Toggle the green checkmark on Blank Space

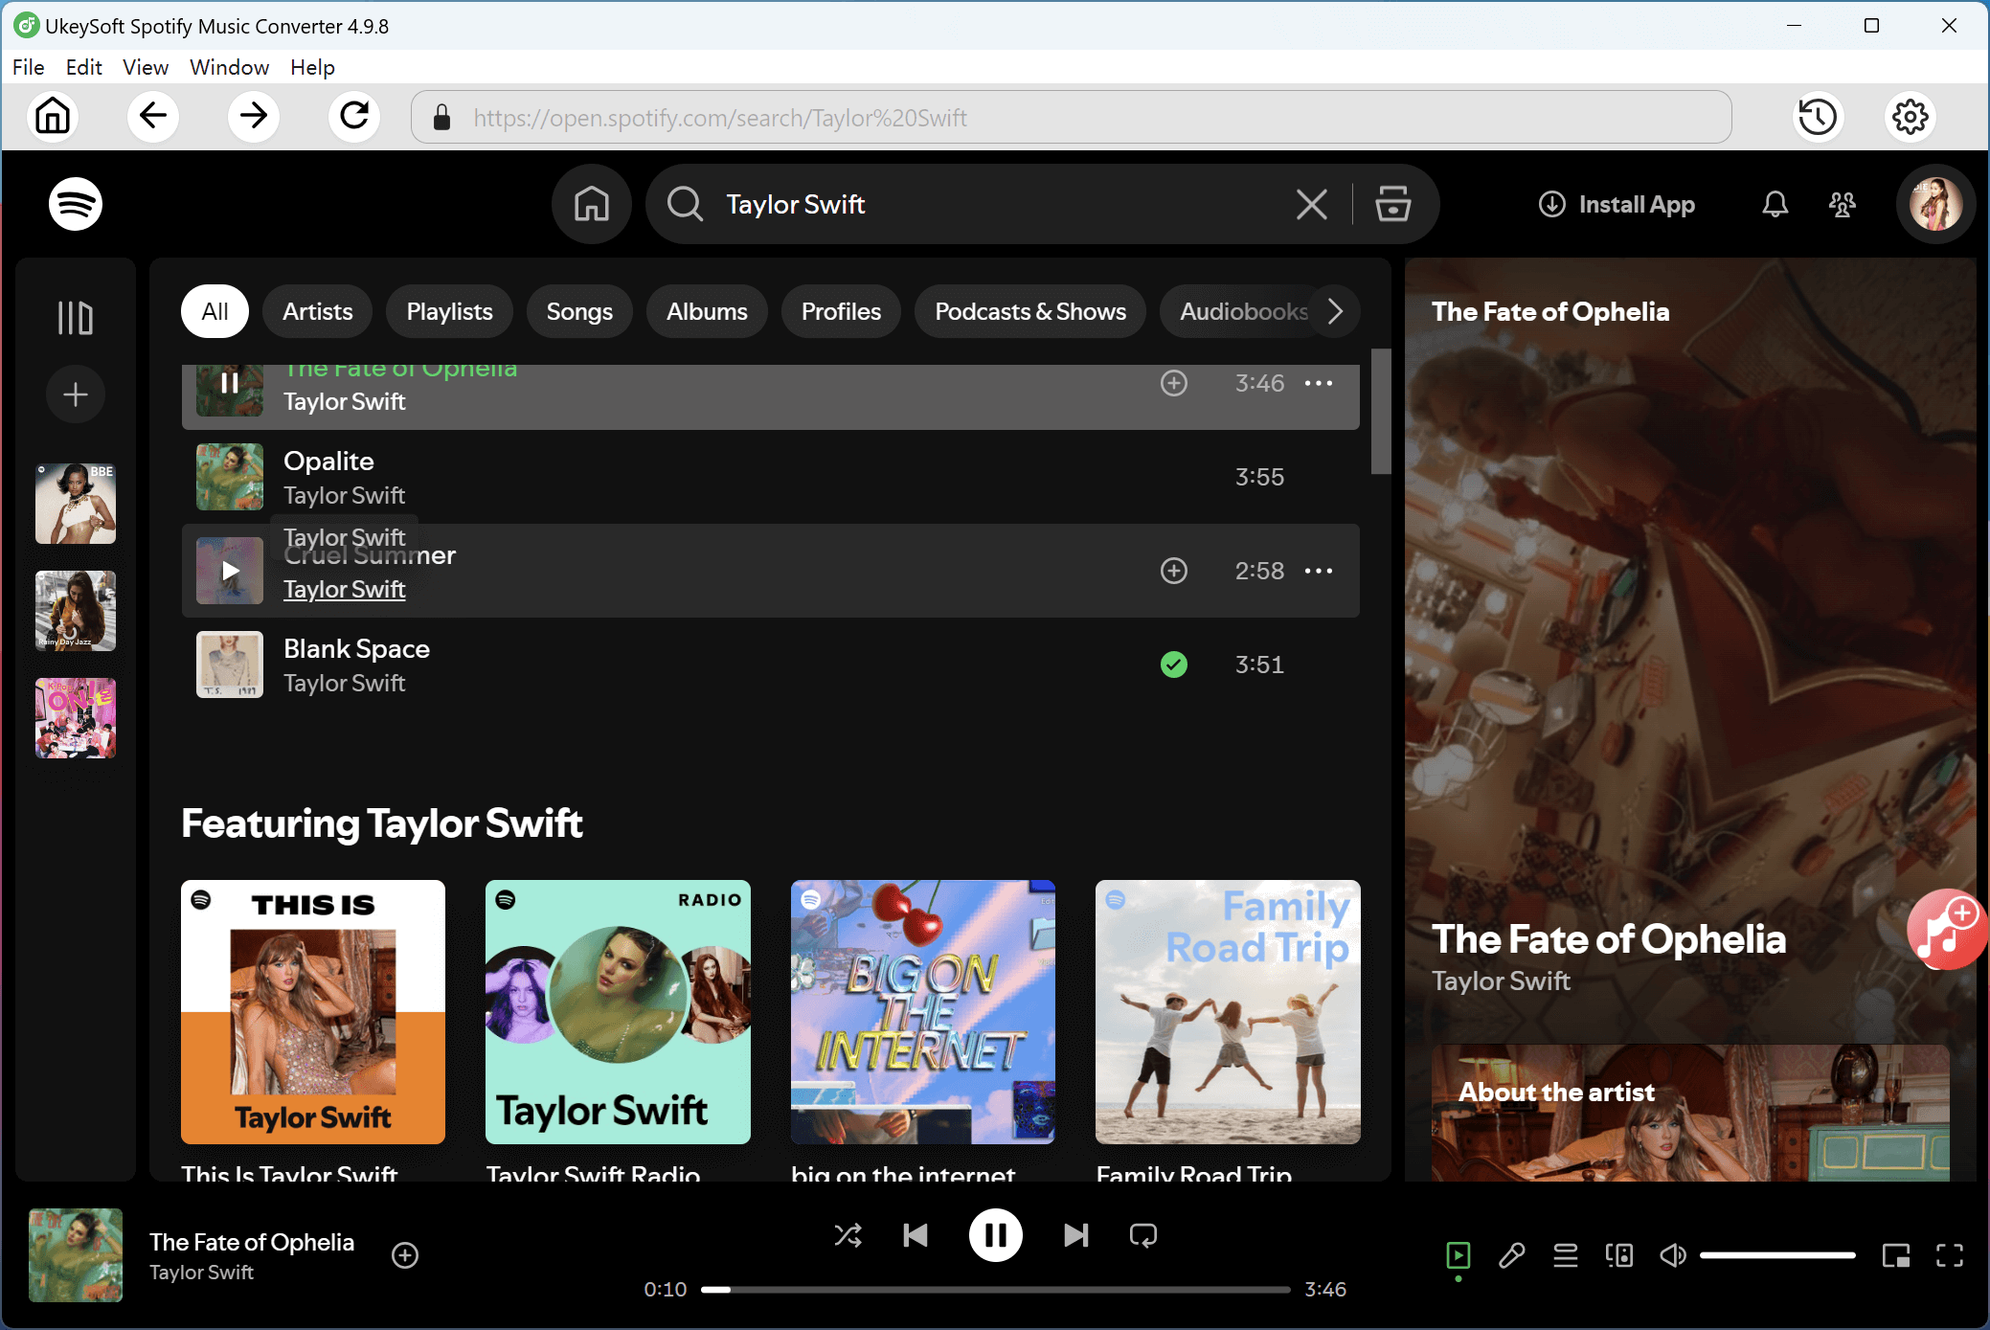[1174, 665]
